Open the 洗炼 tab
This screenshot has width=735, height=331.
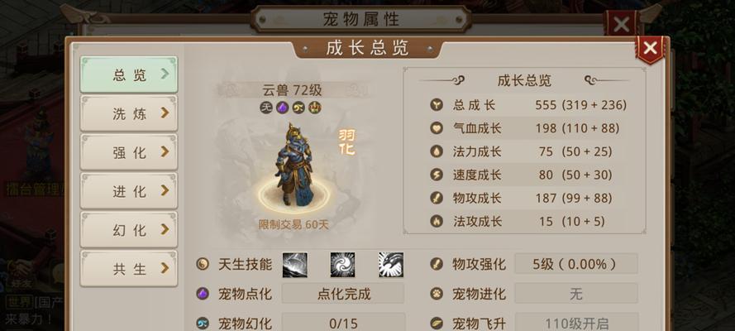pyautogui.click(x=129, y=113)
